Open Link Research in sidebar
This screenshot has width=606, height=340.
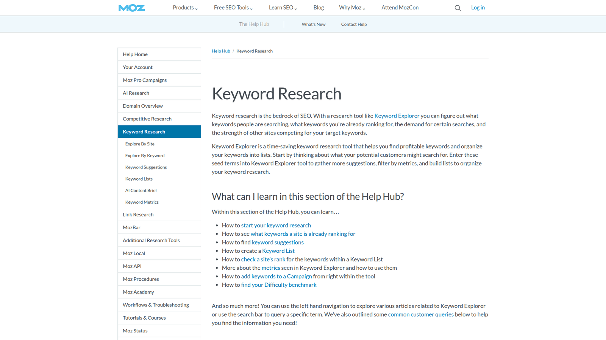(159, 215)
